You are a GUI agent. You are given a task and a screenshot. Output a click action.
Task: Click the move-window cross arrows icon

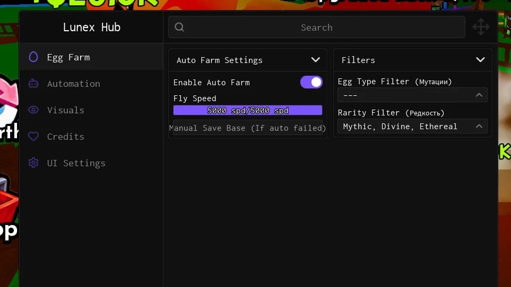(481, 26)
